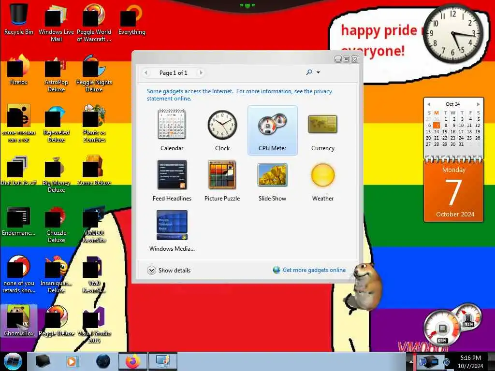Screen dimensions: 495x371
Task: Open the Endermanc... desktop shortcut
Action: tap(19, 221)
